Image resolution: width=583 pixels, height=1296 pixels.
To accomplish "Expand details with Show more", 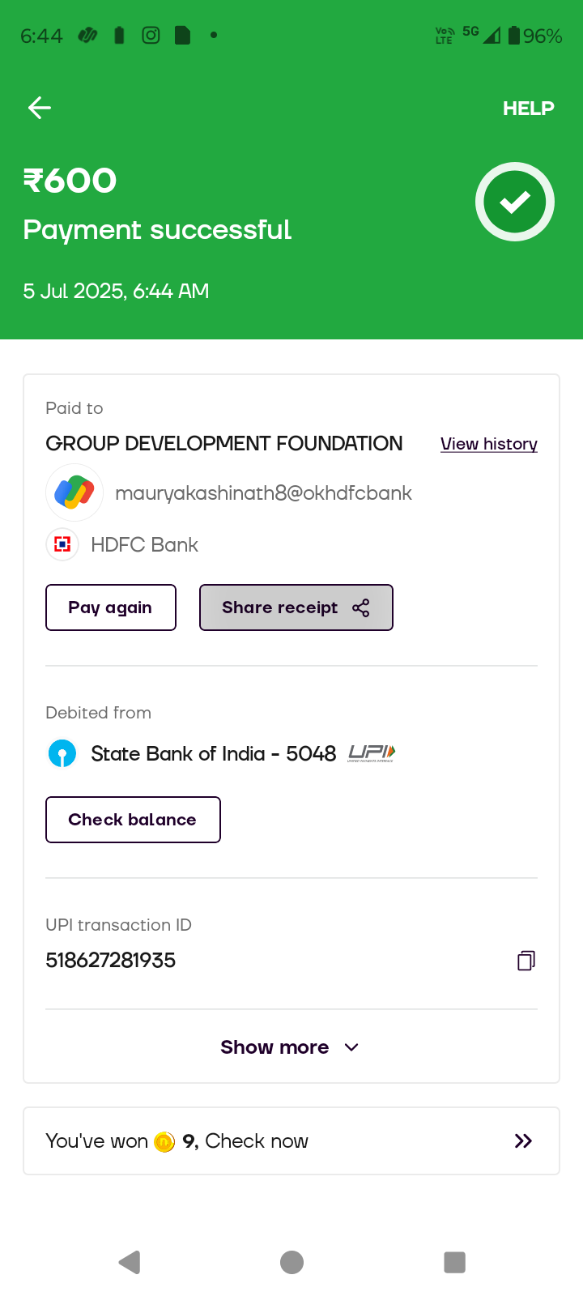I will (274, 1047).
